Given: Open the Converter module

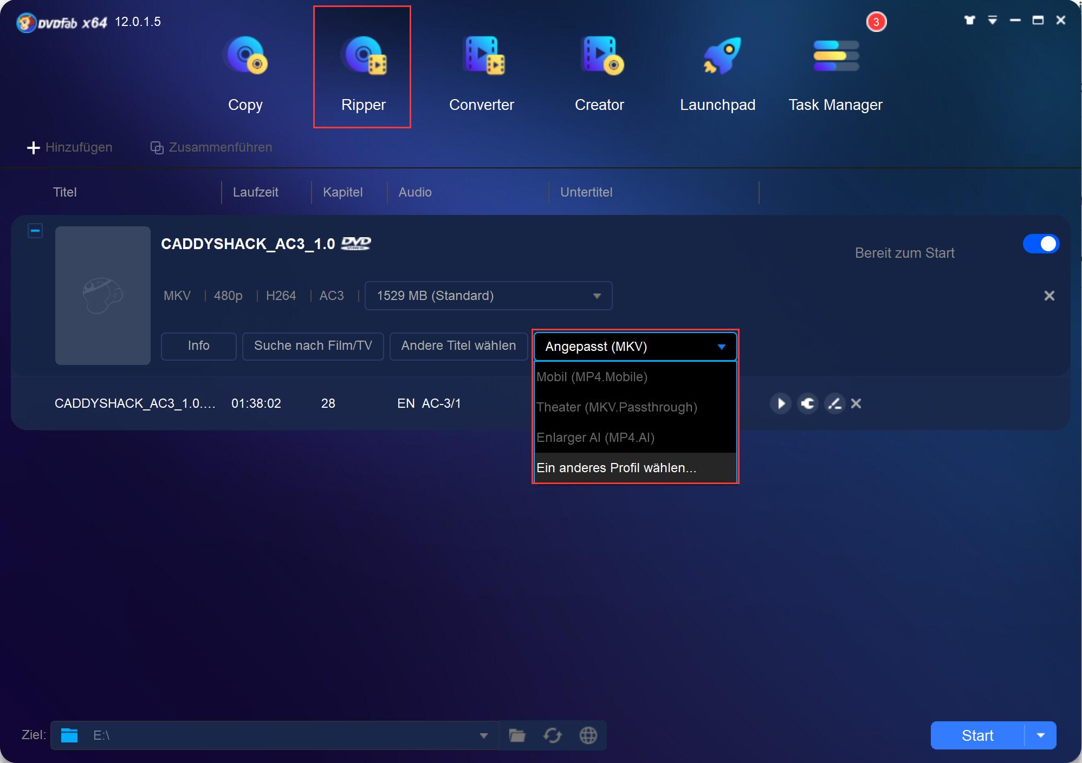Looking at the screenshot, I should tap(481, 74).
